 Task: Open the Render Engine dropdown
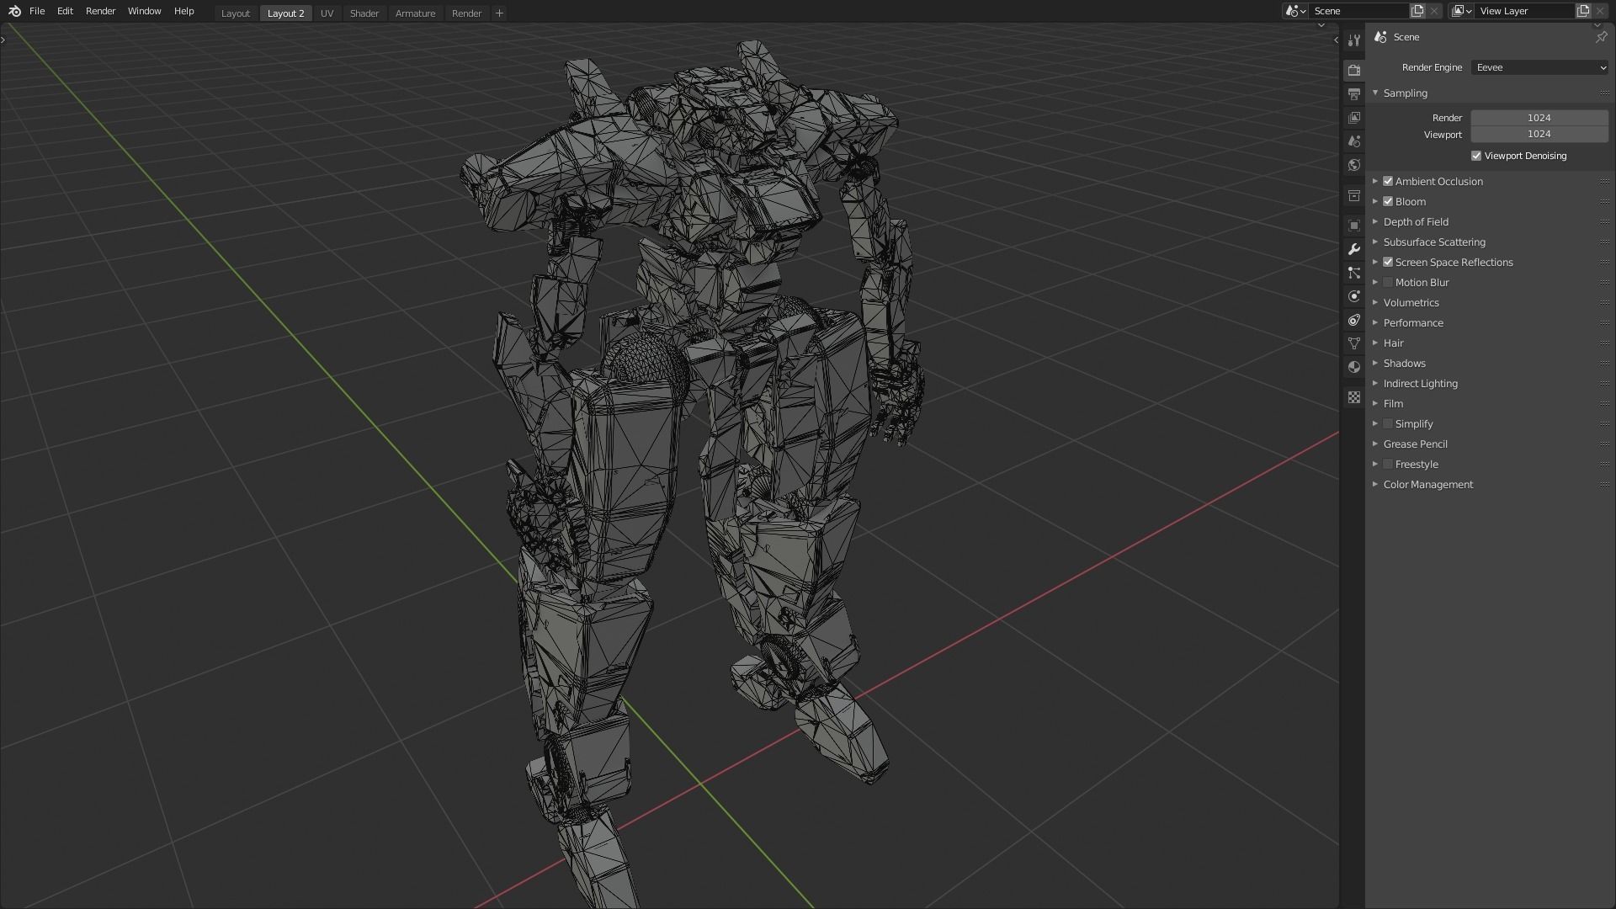click(x=1539, y=67)
